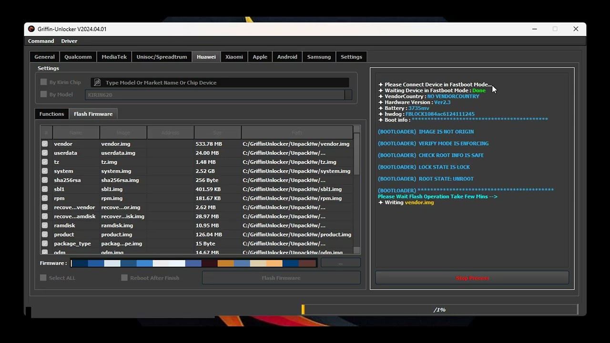Click the LOCK STATE IS LOCK log line

coord(424,167)
